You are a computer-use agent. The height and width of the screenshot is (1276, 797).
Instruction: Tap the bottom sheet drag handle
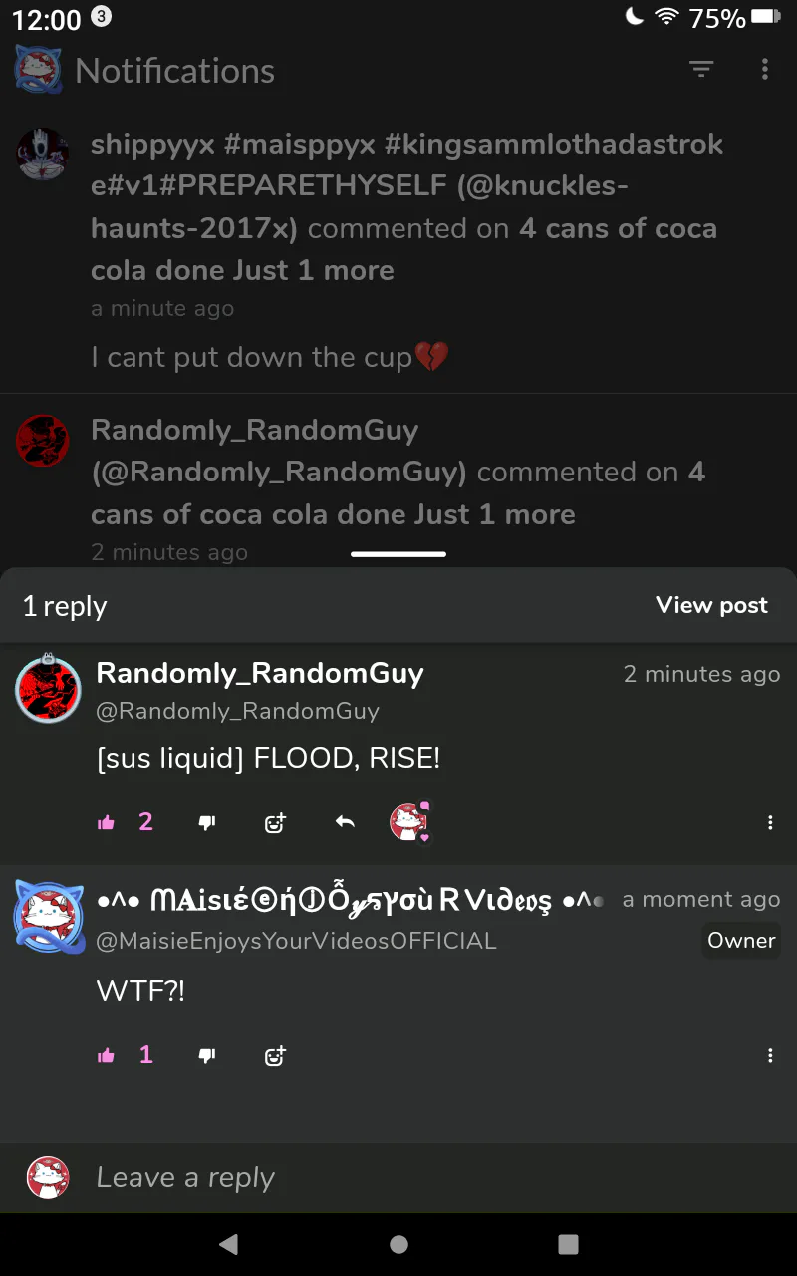coord(398,554)
